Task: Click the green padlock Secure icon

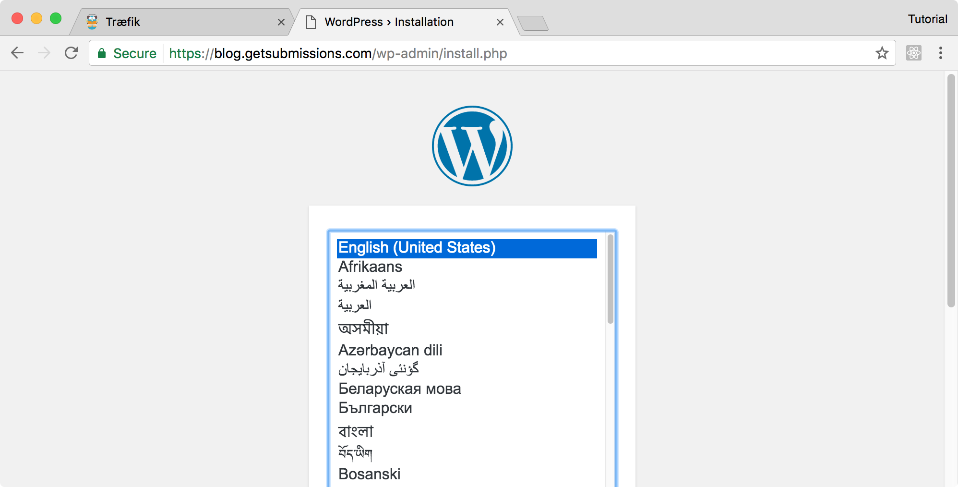Action: [102, 53]
